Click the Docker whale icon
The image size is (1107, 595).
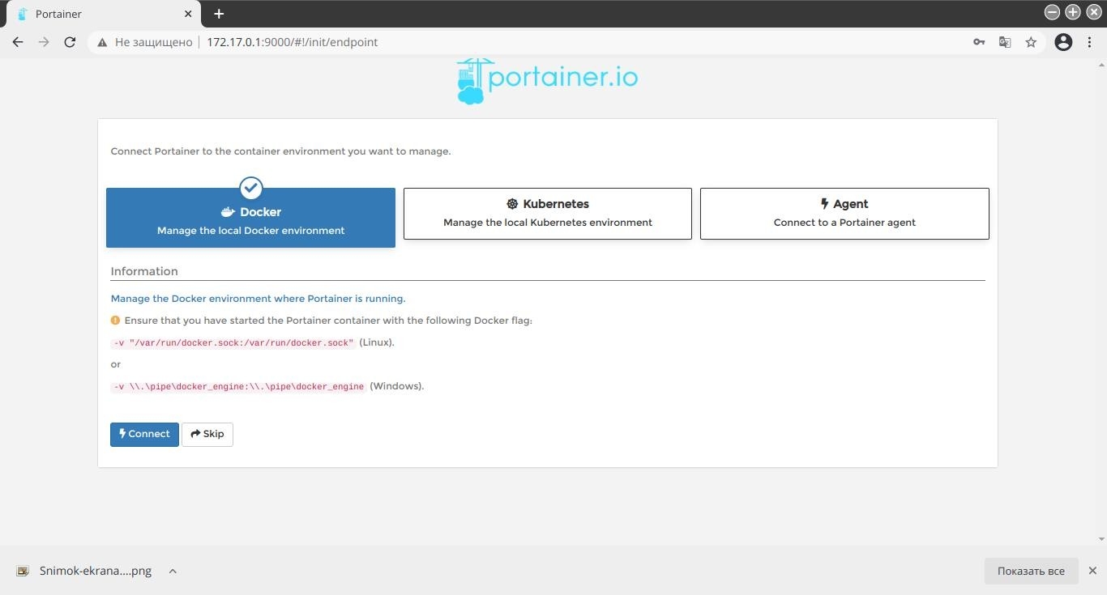228,212
